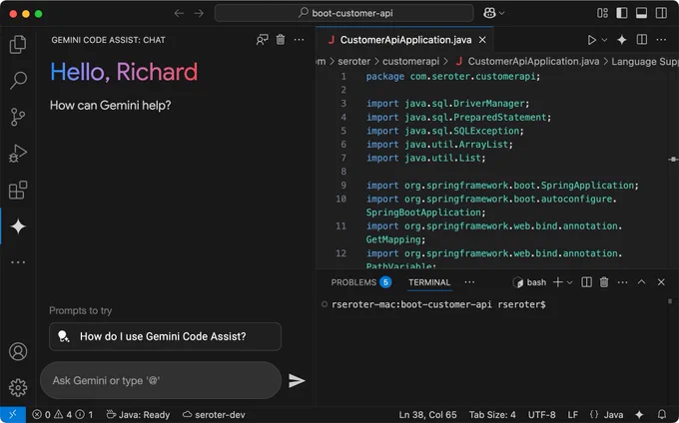Change LF end of line sequence

[x=572, y=414]
